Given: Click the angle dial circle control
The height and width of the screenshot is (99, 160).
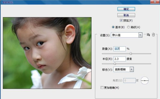Looking at the screenshot, I should (x=145, y=80).
